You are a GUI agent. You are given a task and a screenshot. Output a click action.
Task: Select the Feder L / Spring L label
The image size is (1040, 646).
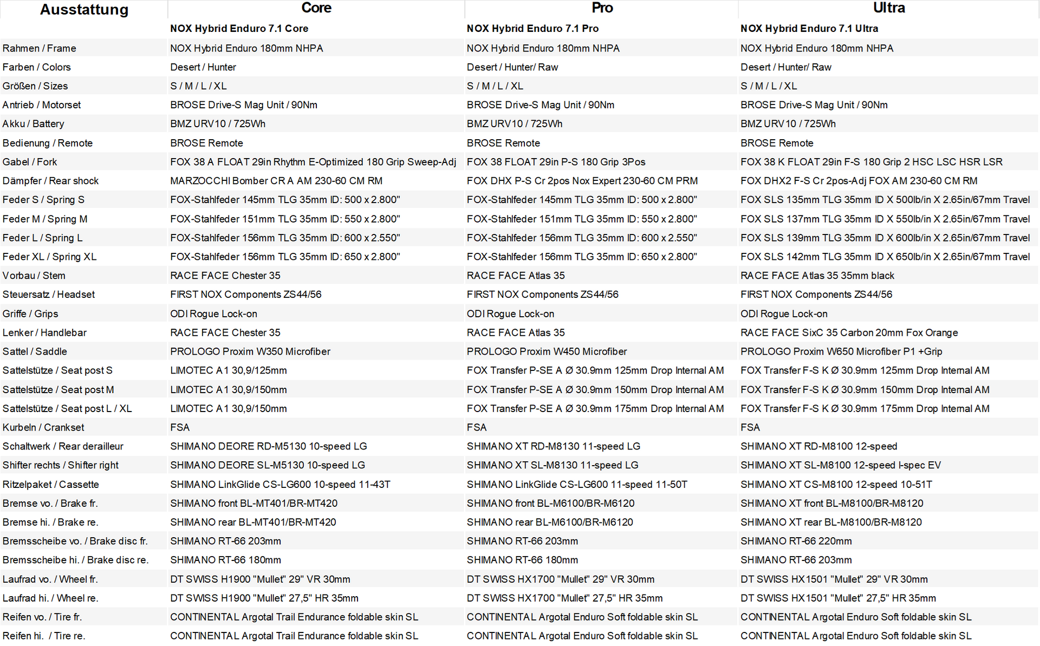coord(43,238)
